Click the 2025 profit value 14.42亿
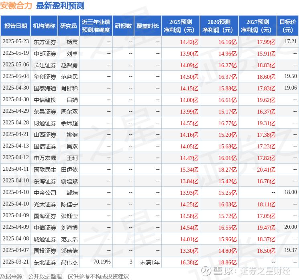The width and height of the screenshot is (299, 280). (x=189, y=42)
